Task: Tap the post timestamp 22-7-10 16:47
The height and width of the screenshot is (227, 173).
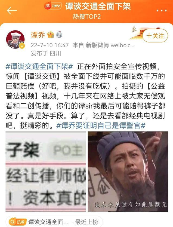Action: pos(50,45)
